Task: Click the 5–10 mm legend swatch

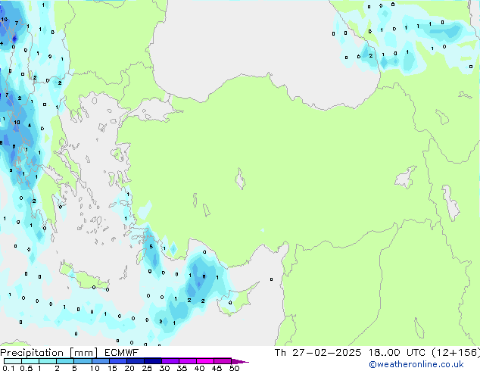Action: coord(83,361)
